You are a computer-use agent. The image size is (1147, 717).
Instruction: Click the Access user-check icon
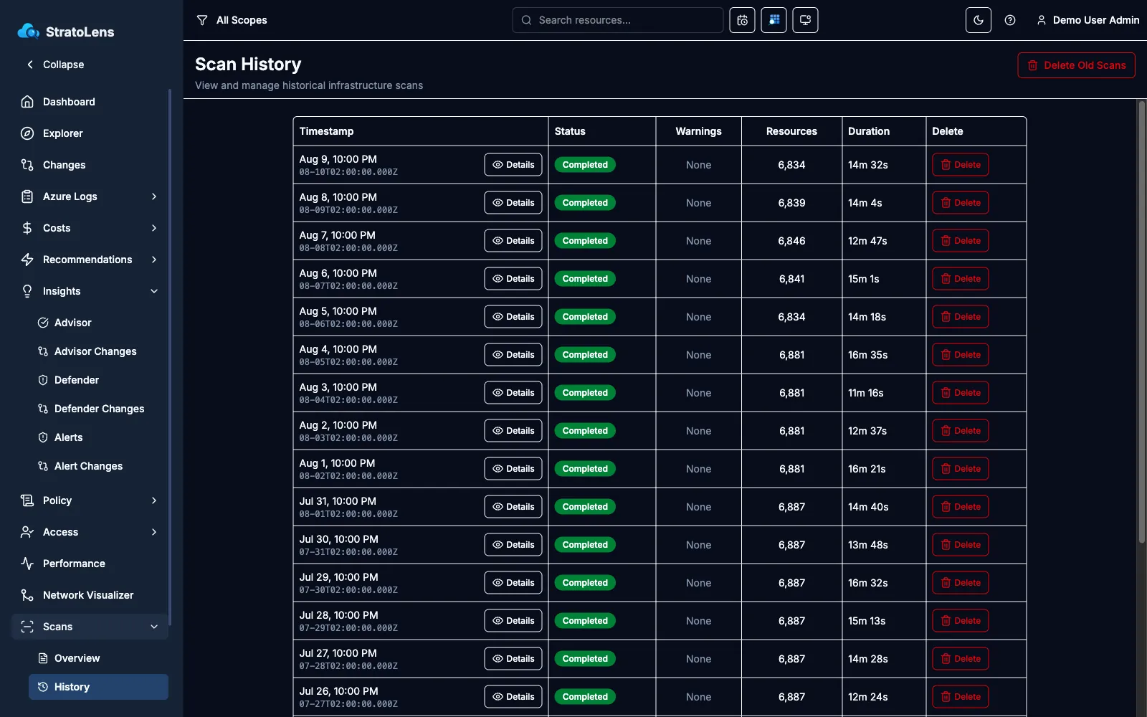pyautogui.click(x=27, y=532)
